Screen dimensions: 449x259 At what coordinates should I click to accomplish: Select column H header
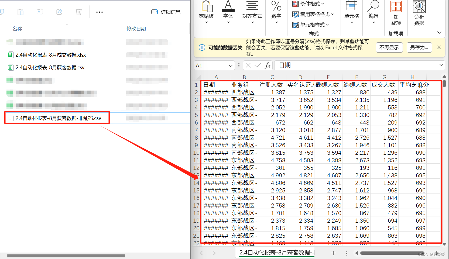point(412,77)
